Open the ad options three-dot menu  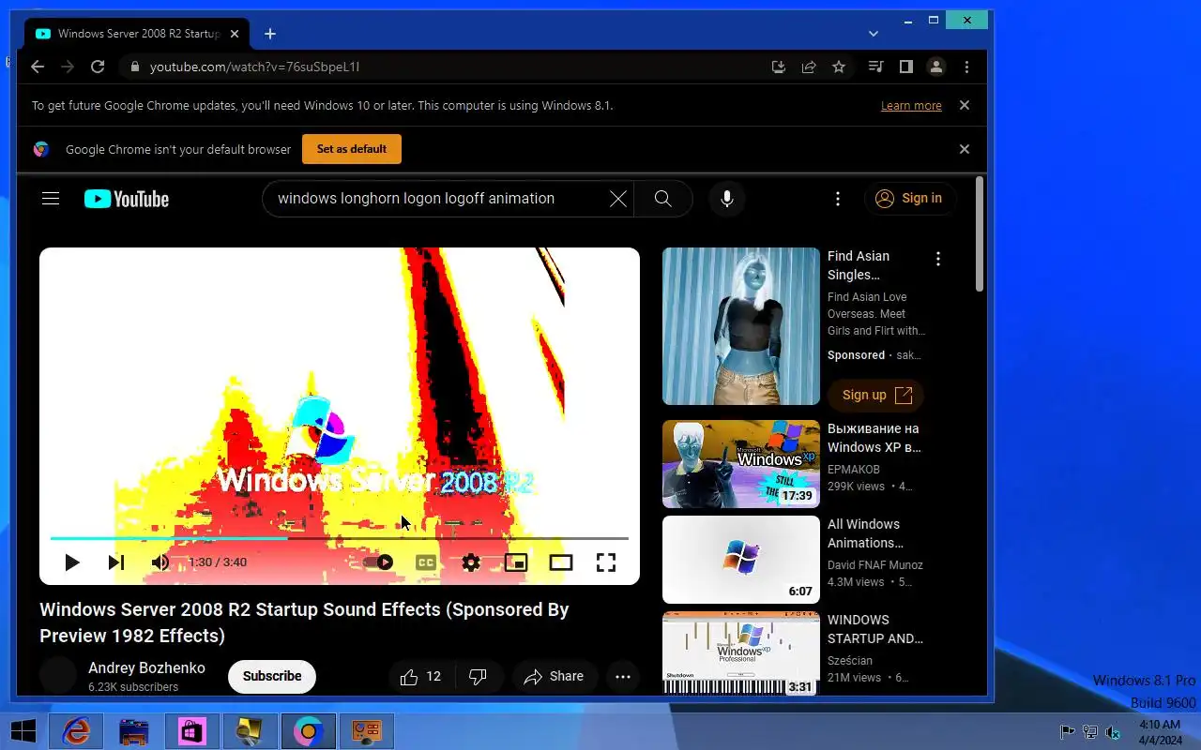[x=937, y=259]
